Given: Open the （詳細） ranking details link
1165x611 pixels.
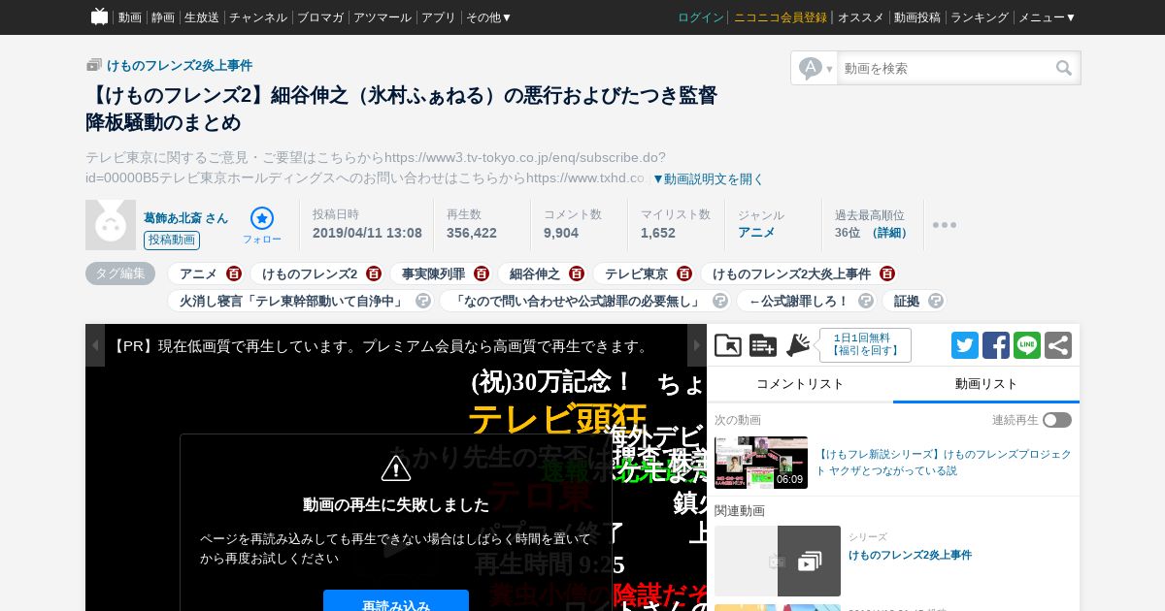Looking at the screenshot, I should pos(889,233).
